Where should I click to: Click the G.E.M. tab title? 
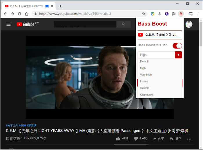27,6
